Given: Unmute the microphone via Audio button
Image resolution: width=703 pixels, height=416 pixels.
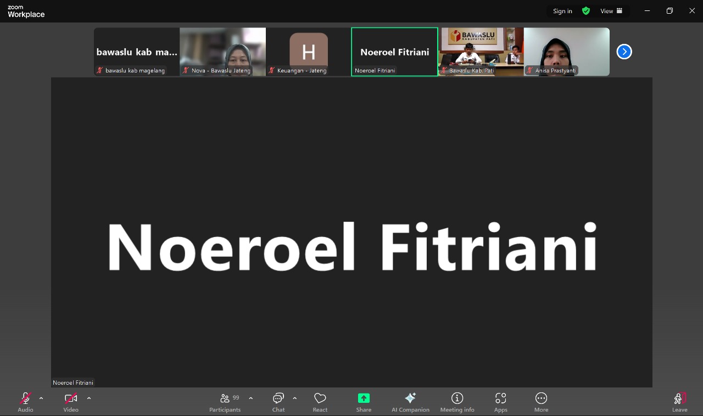Looking at the screenshot, I should coord(25,401).
